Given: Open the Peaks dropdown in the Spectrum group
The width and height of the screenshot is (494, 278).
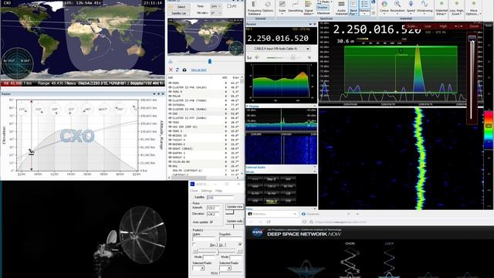Looking at the screenshot, I should (324, 2).
